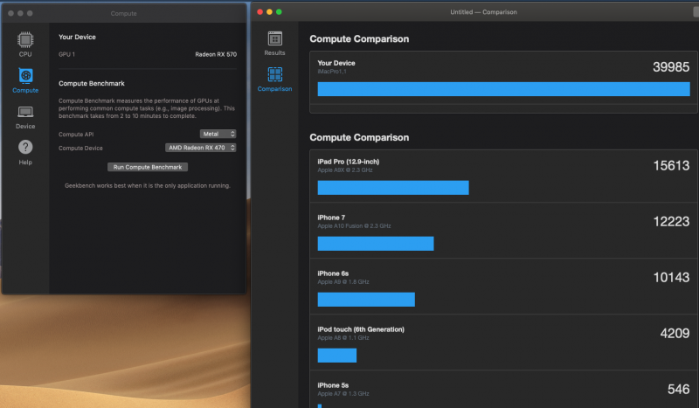Select the iPhone 7 row title
Image resolution: width=699 pixels, height=408 pixels.
(331, 218)
